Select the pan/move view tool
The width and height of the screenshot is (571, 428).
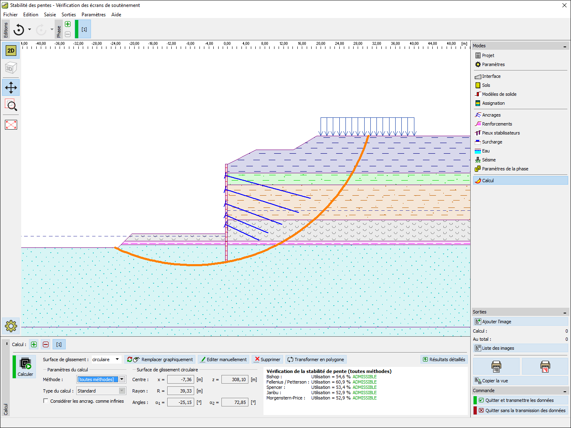tap(11, 87)
